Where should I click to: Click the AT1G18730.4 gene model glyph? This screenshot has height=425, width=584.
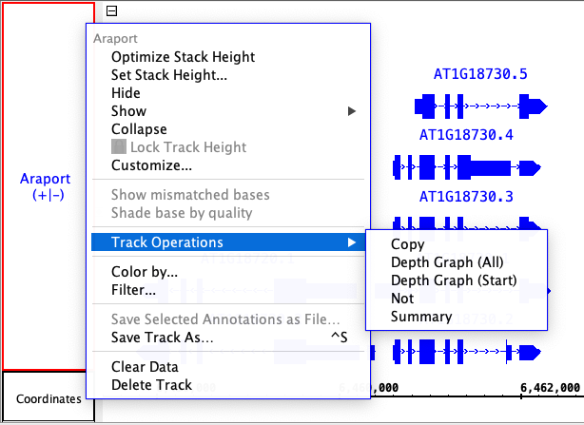point(467,167)
